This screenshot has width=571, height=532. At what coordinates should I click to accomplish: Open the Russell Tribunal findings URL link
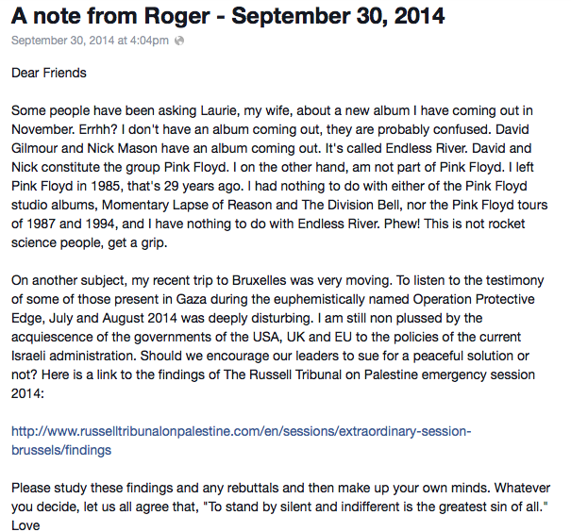(x=241, y=431)
